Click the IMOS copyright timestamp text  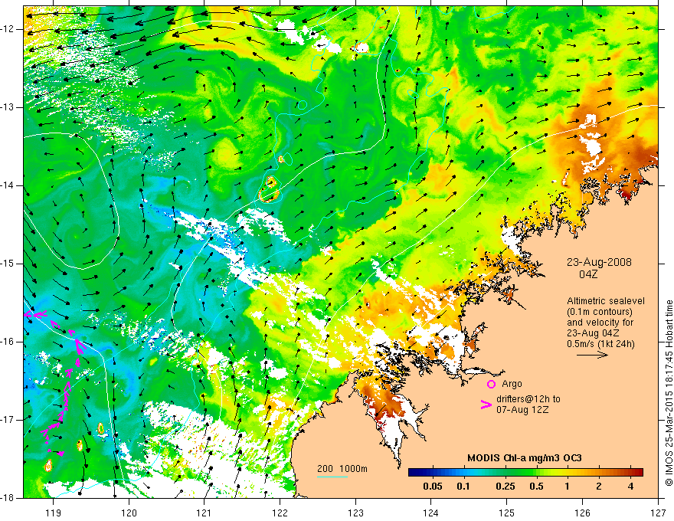pyautogui.click(x=669, y=393)
